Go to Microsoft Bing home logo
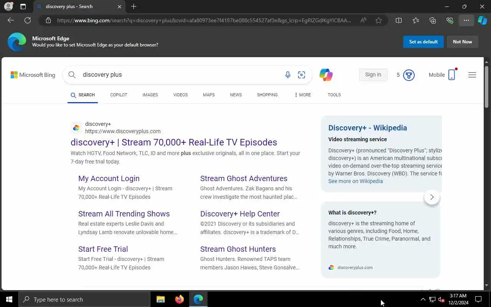Screen dimensions: 491x307 (x=33, y=75)
